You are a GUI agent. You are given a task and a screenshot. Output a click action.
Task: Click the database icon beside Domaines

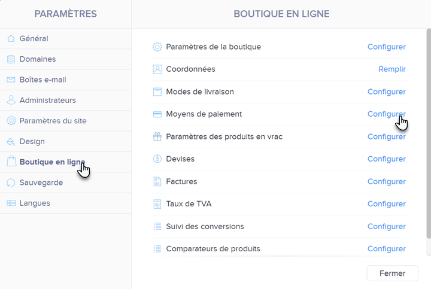coord(11,59)
